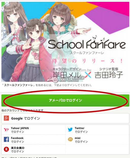This screenshot has height=158, width=130.
Task: Log in with Yahoo! JAPAN label
Action: tap(20, 130)
